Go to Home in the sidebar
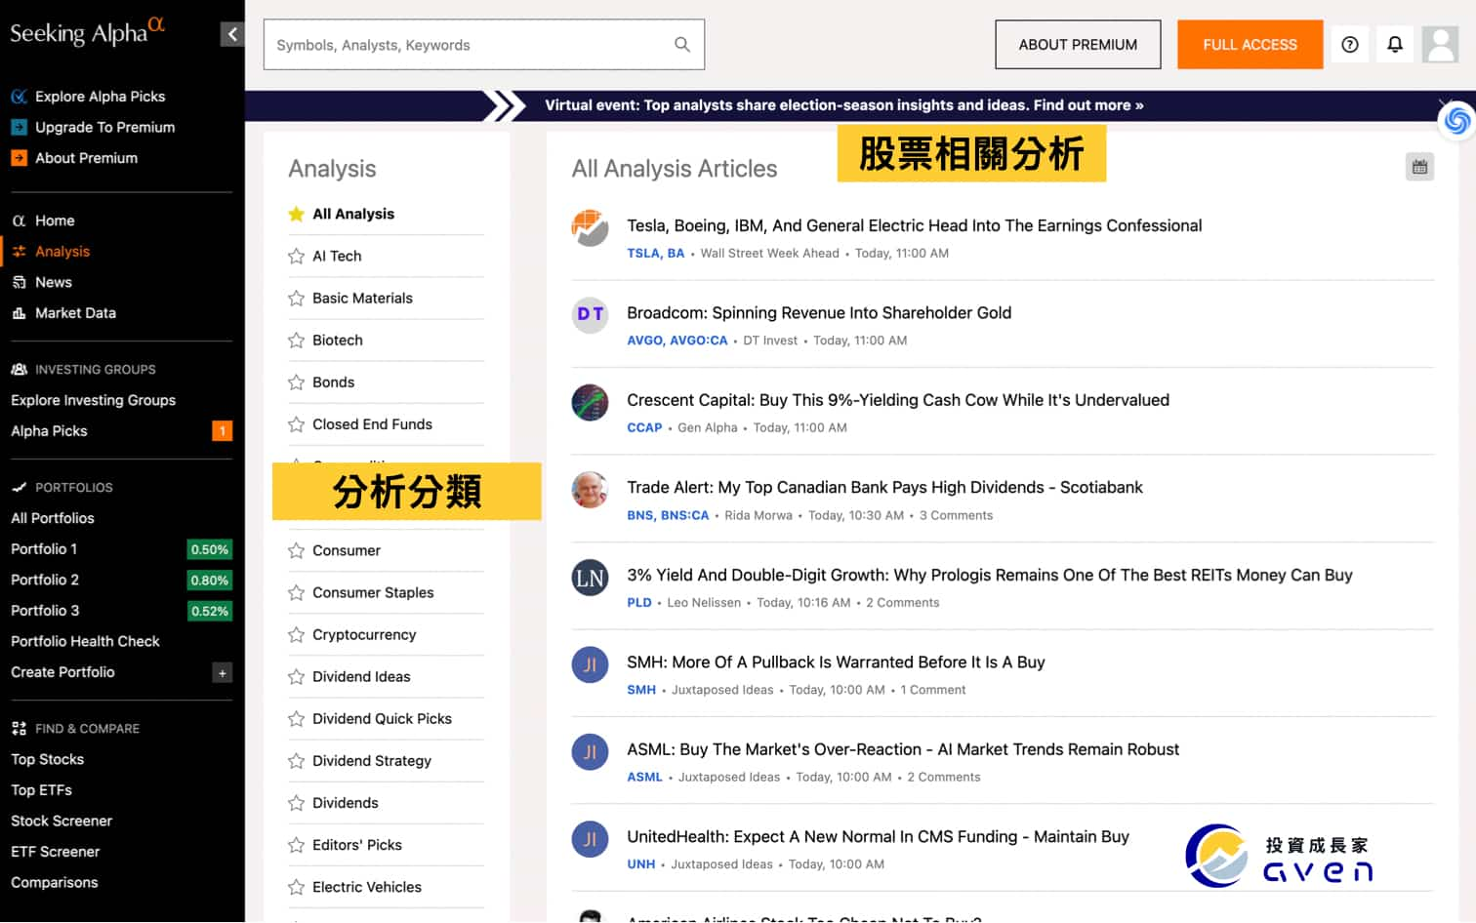Viewport: 1476px width, 923px height. pyautogui.click(x=54, y=221)
